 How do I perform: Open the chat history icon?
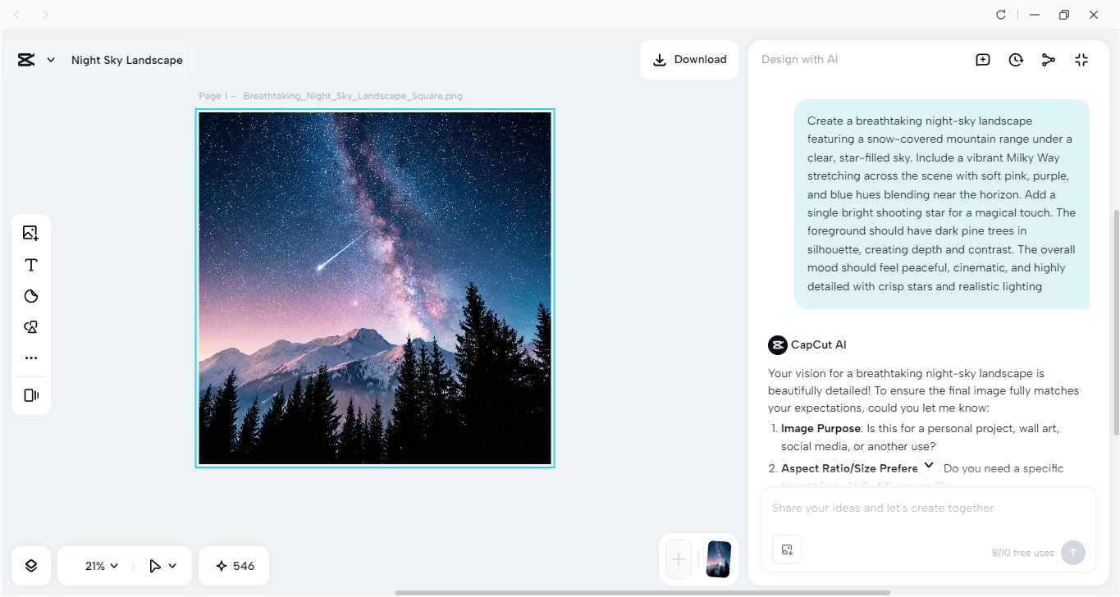click(1015, 59)
